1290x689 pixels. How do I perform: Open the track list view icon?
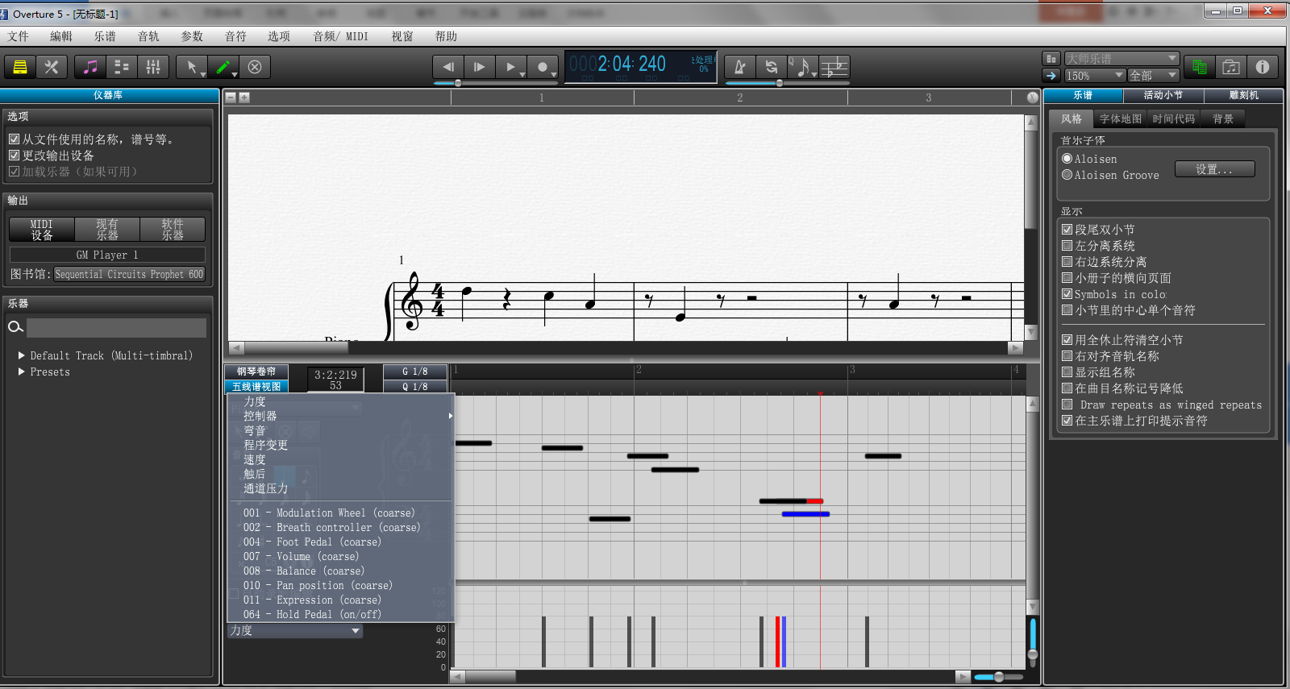(122, 67)
